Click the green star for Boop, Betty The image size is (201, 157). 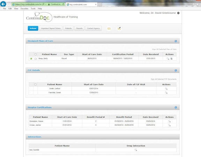coord(31,59)
